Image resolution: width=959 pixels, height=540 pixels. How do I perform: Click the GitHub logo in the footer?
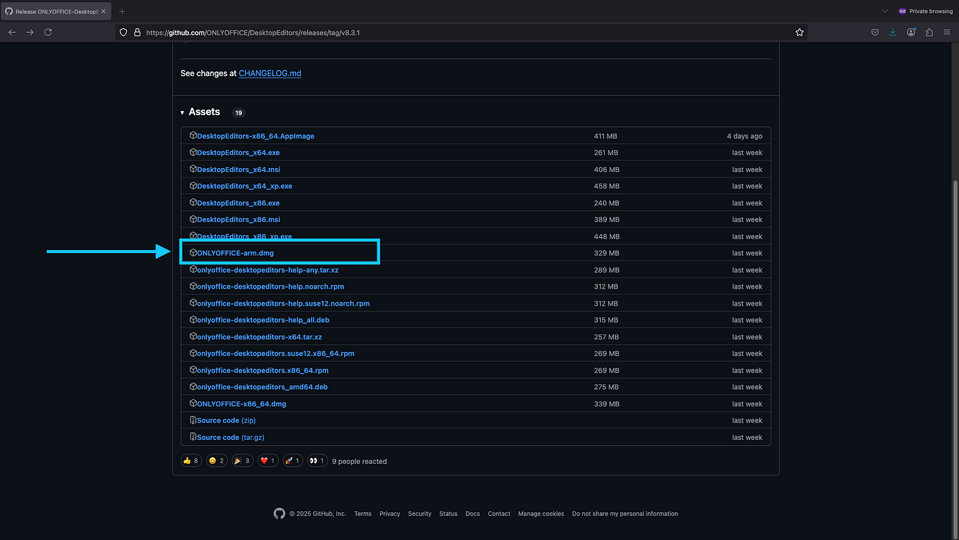point(279,513)
